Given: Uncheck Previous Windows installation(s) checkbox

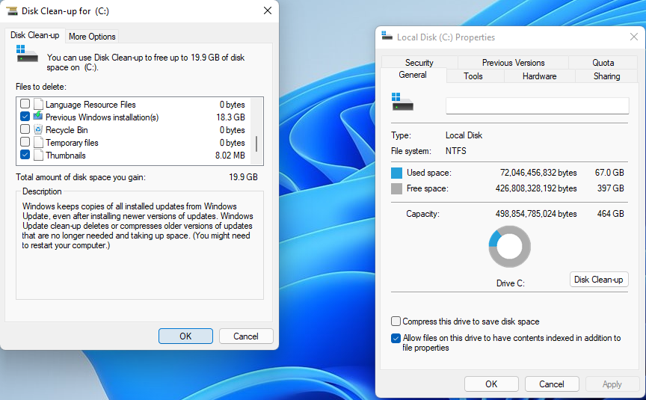Looking at the screenshot, I should pos(25,116).
